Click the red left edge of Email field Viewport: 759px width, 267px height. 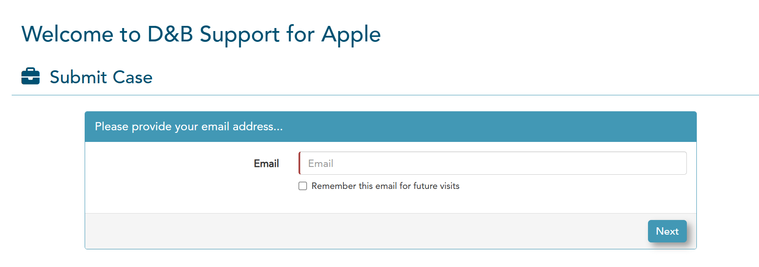299,163
